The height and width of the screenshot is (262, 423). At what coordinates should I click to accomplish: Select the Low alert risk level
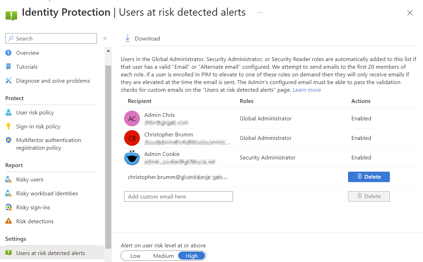click(x=135, y=255)
